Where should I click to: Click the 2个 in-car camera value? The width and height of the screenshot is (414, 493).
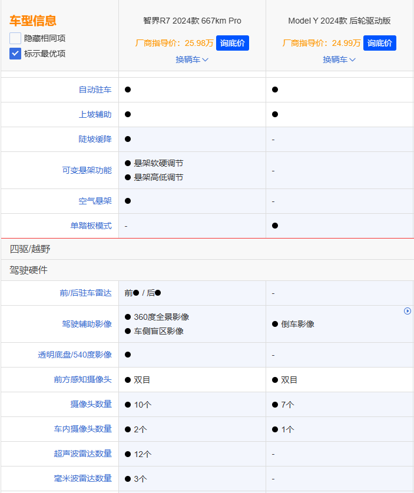coord(140,429)
